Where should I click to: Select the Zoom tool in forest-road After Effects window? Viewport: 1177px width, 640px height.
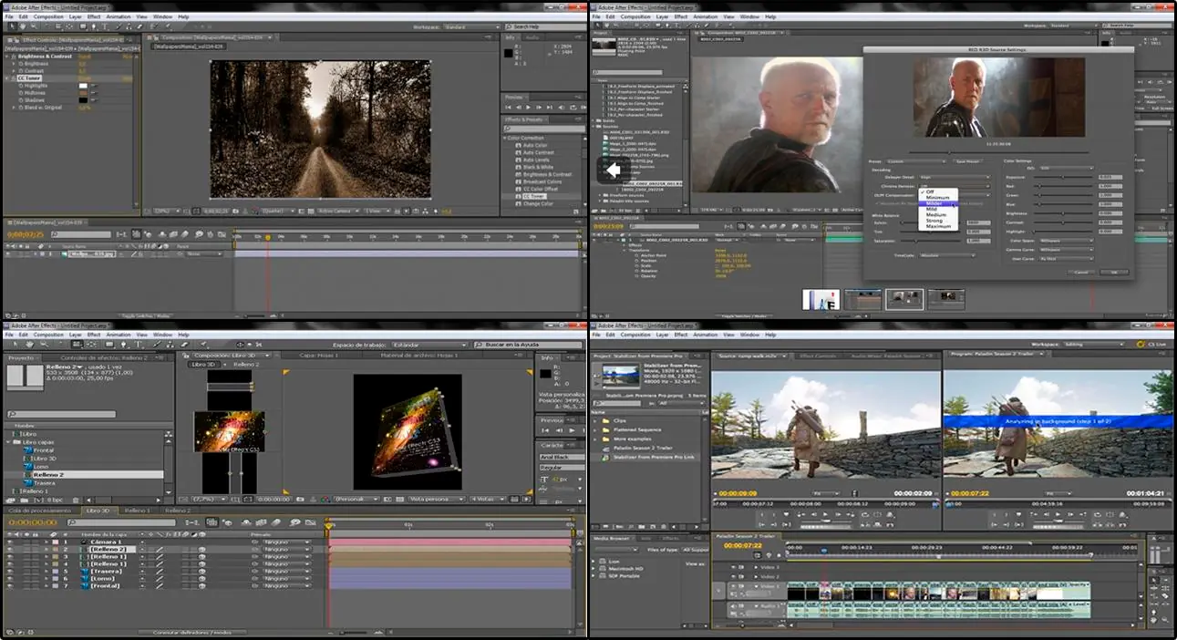pyautogui.click(x=34, y=26)
